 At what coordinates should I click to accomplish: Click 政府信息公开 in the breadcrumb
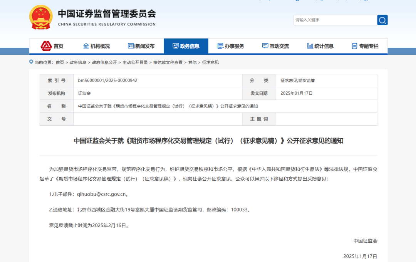point(104,62)
